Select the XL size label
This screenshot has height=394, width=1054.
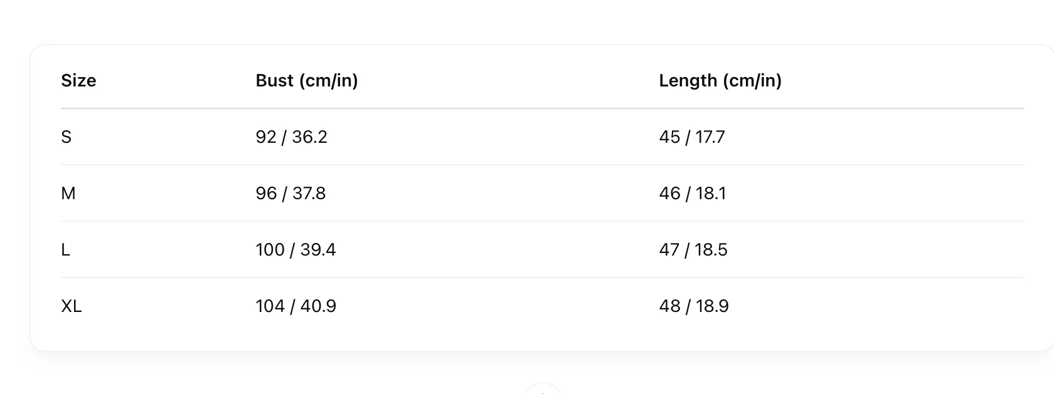[72, 306]
